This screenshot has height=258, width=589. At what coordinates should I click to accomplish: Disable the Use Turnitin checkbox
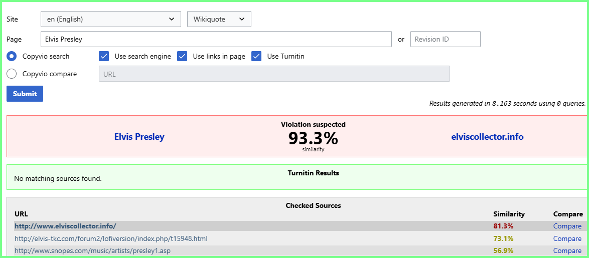(256, 56)
